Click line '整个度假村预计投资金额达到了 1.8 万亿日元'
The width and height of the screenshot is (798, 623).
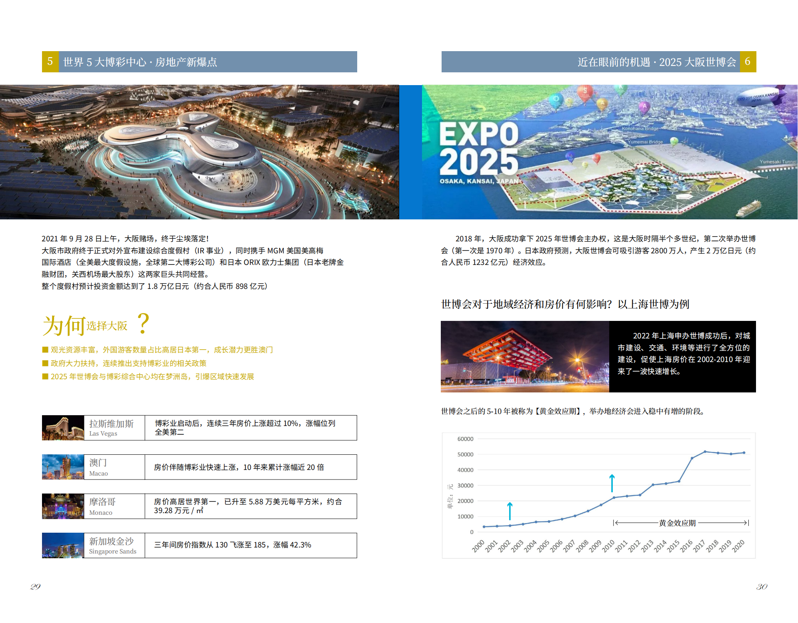(x=155, y=286)
